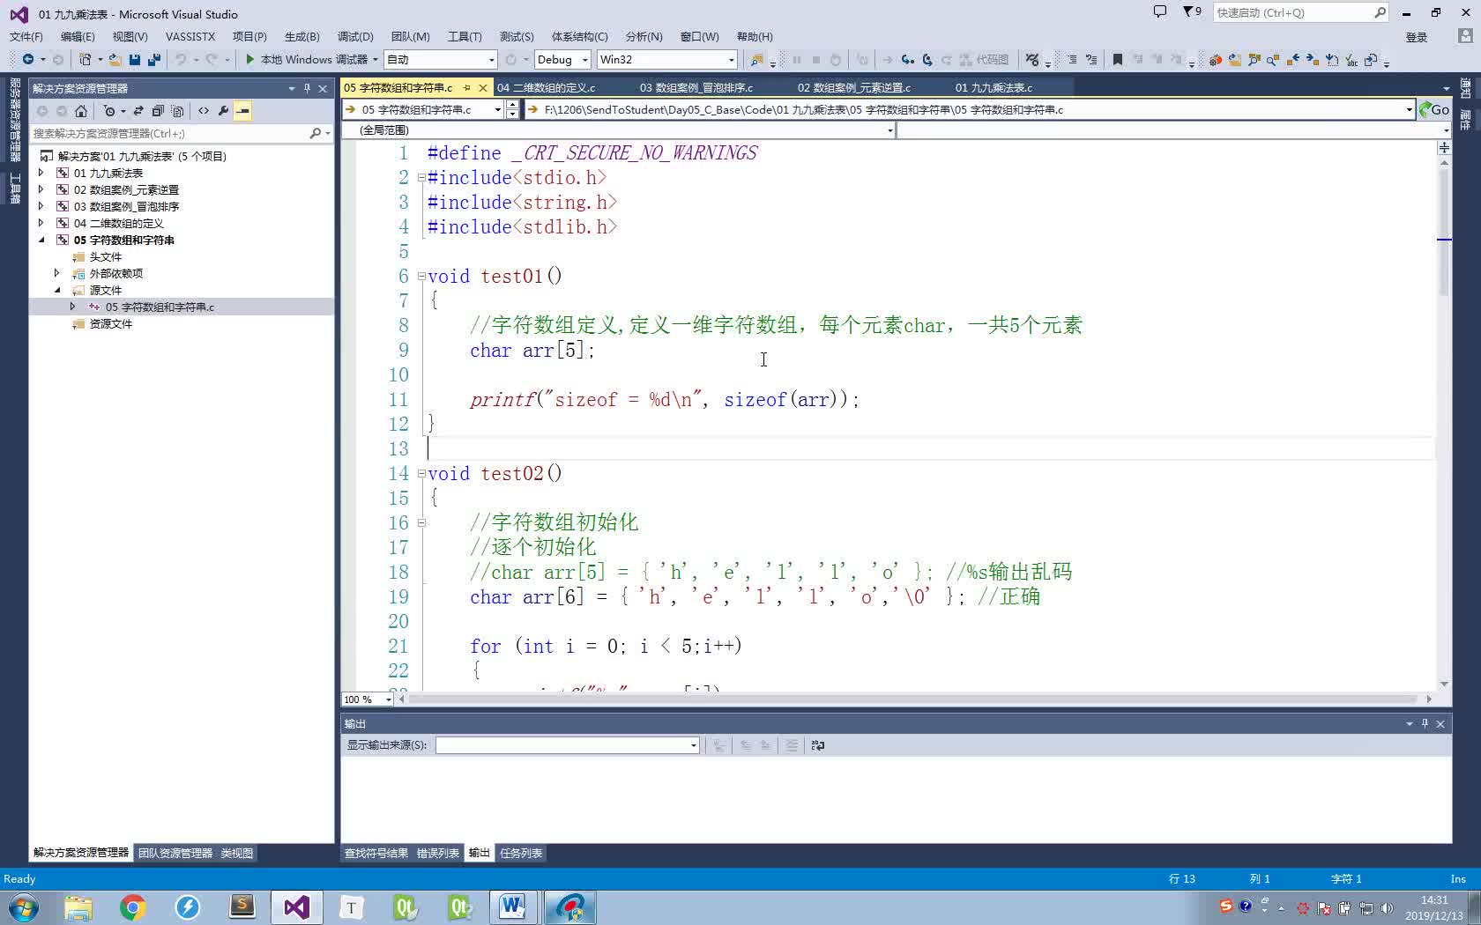Toggle auto-hide pin on Solution Explorer panel
1481x925 pixels.
tap(307, 88)
